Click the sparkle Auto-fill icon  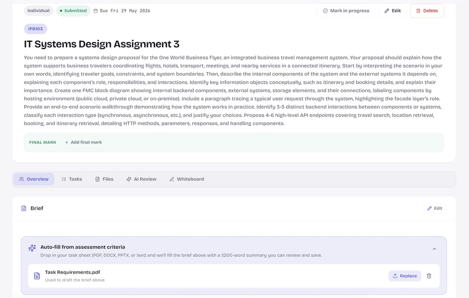(32, 248)
